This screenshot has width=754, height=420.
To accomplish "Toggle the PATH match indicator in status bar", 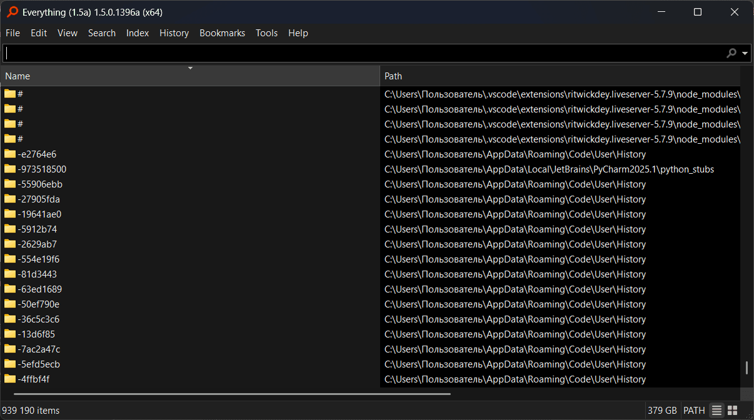I will 694,411.
